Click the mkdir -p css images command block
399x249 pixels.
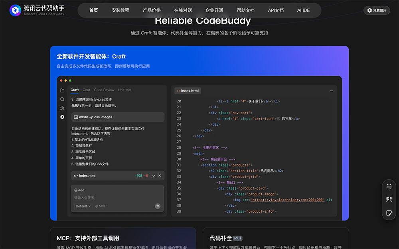point(118,117)
